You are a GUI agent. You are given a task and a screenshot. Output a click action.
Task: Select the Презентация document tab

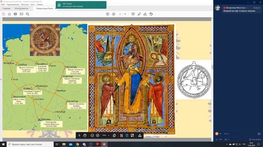45,8
